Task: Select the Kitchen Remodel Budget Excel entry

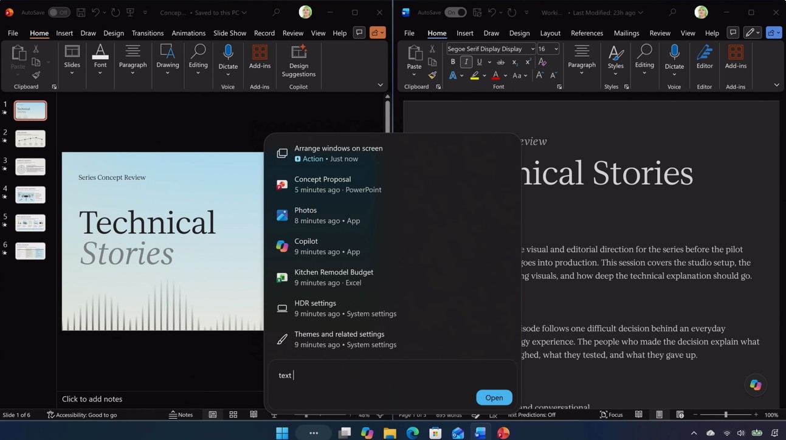Action: [x=393, y=277]
